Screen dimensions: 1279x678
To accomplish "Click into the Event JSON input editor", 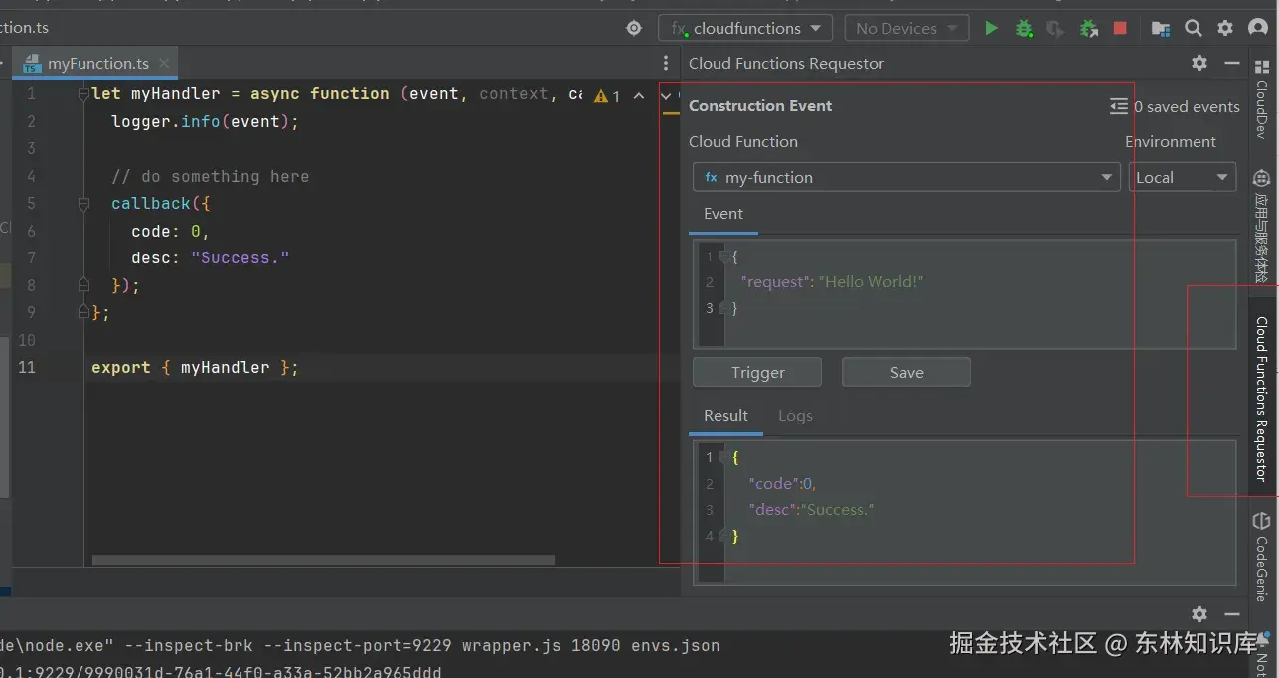I will (964, 293).
